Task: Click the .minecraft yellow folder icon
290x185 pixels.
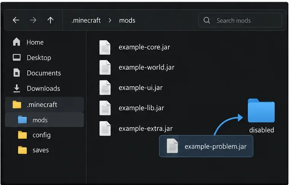Action: pyautogui.click(x=17, y=105)
